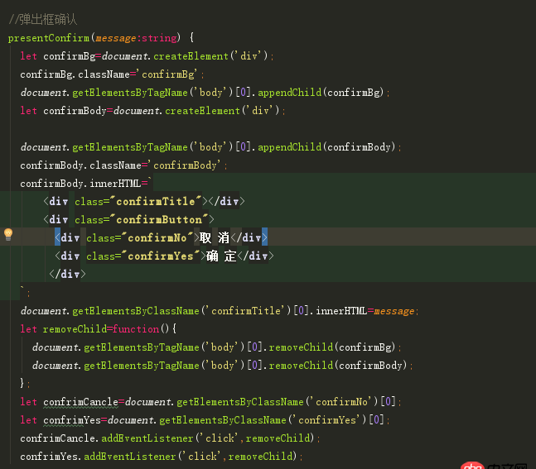This screenshot has width=536, height=469.
Task: Click removeChild(confirmBg) call
Action: pos(332,347)
